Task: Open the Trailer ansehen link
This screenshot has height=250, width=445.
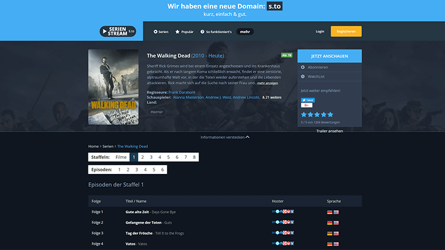Action: pyautogui.click(x=329, y=131)
